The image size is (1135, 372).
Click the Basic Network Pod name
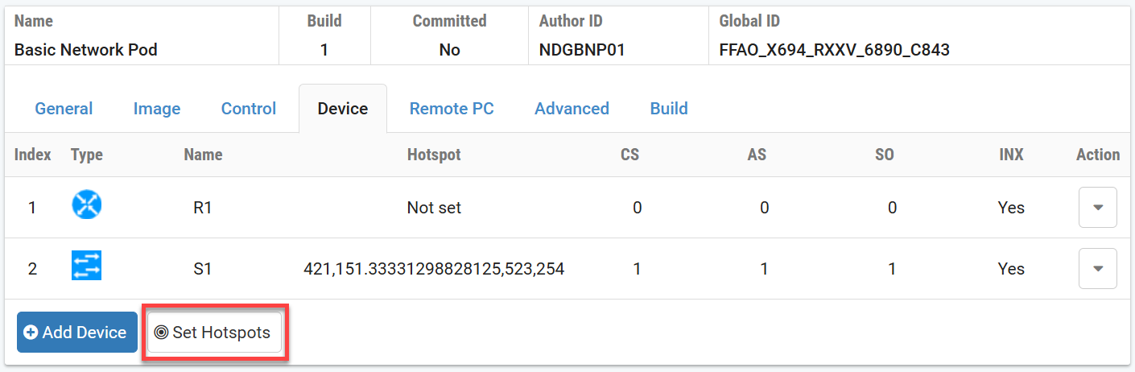click(86, 50)
